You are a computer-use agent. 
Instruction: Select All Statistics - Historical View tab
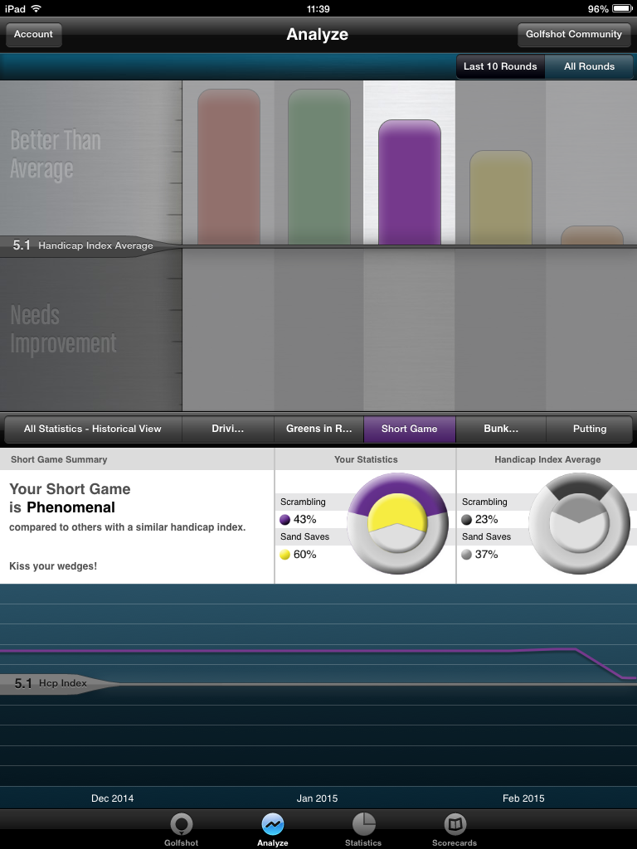coord(92,429)
